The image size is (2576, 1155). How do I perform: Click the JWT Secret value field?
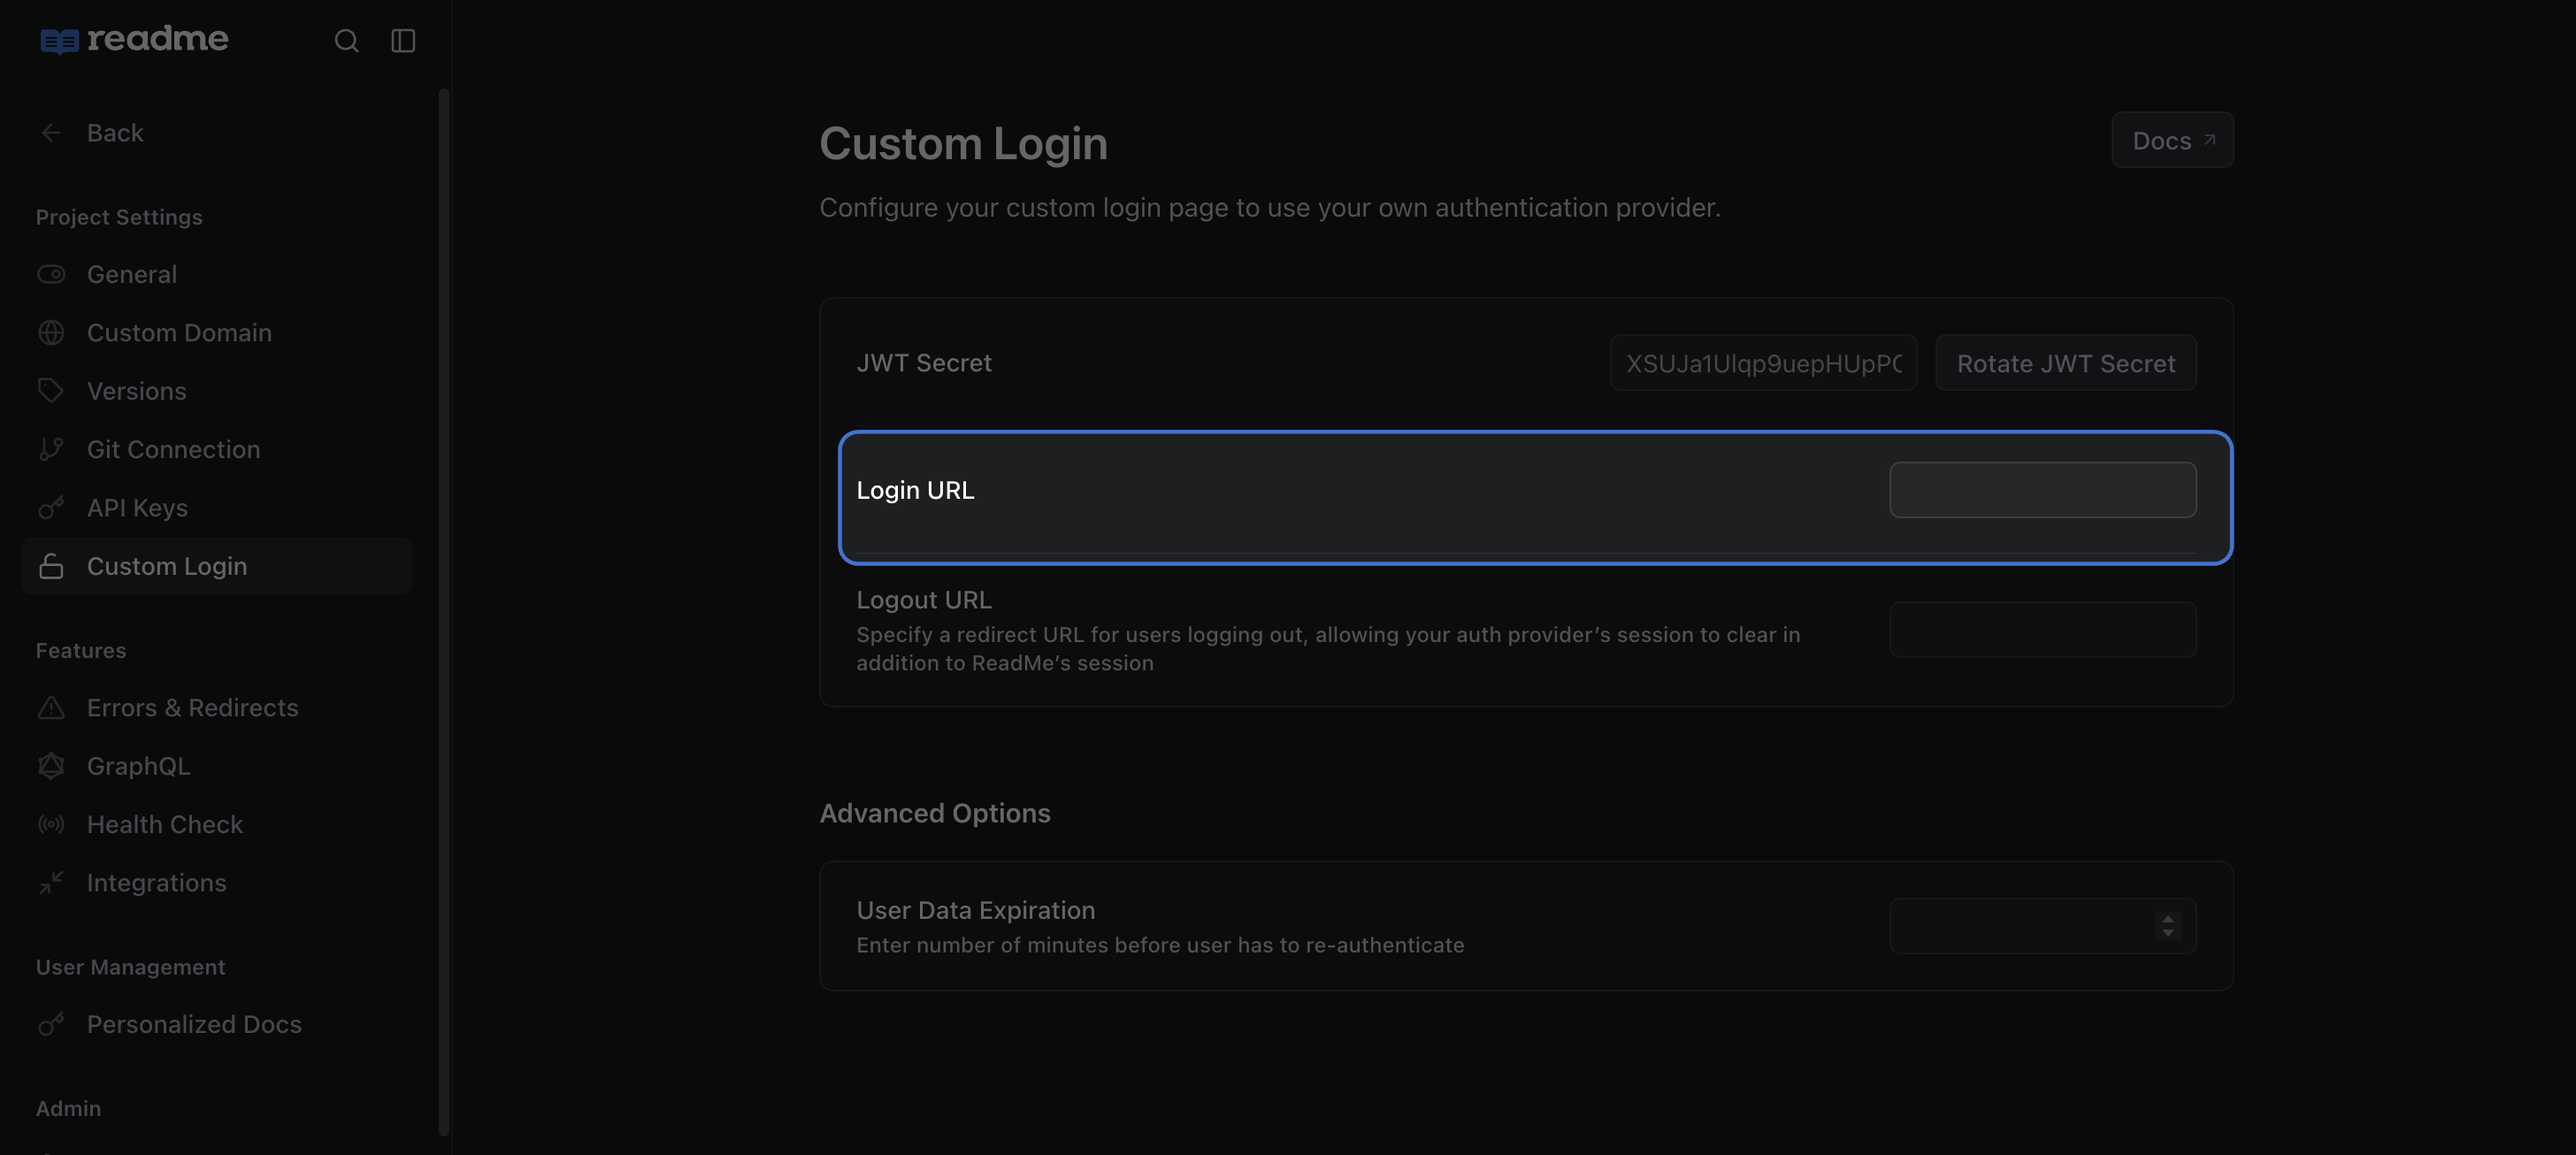[x=1763, y=363]
